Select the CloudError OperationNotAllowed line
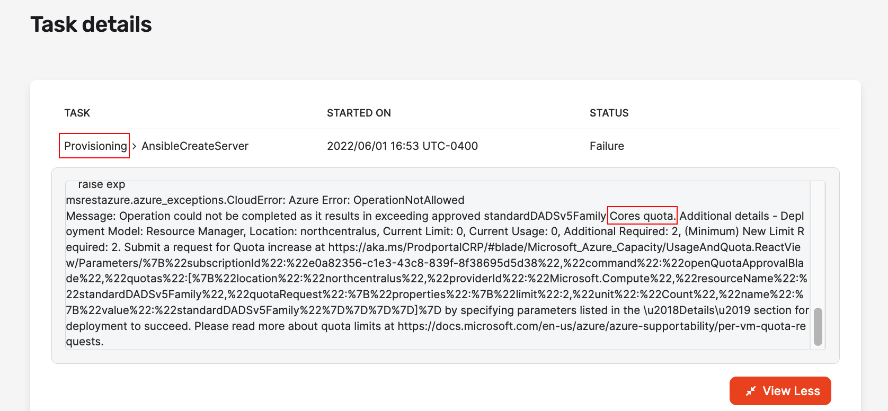 [x=265, y=200]
